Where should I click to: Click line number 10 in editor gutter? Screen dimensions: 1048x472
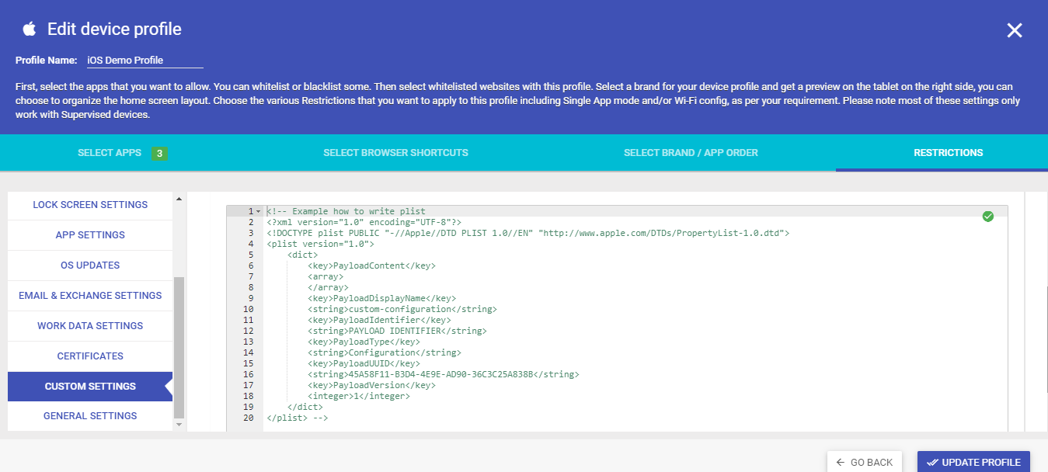coord(249,309)
